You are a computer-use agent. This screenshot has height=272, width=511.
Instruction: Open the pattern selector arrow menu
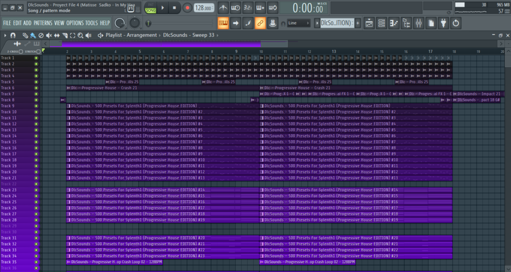pyautogui.click(x=317, y=23)
